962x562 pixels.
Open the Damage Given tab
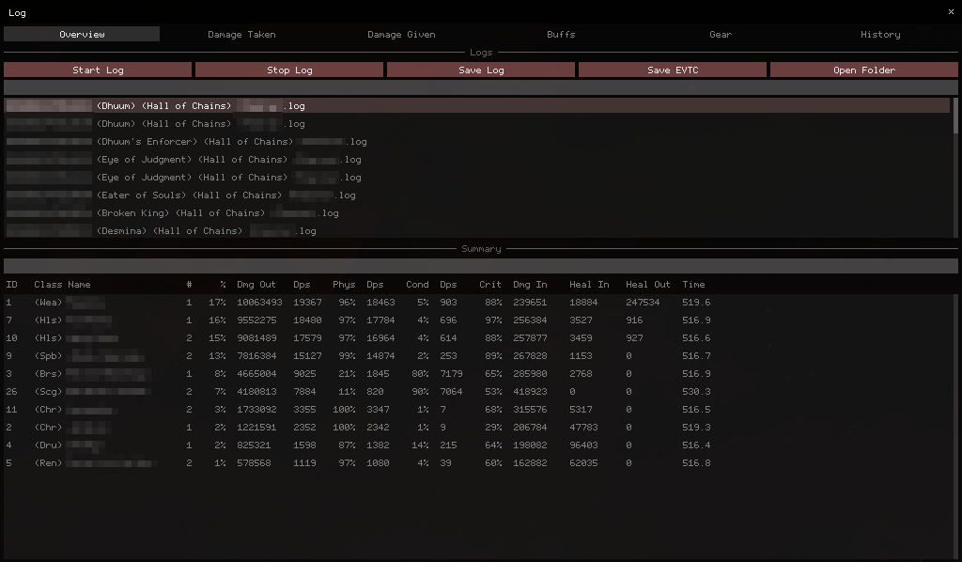click(x=401, y=35)
